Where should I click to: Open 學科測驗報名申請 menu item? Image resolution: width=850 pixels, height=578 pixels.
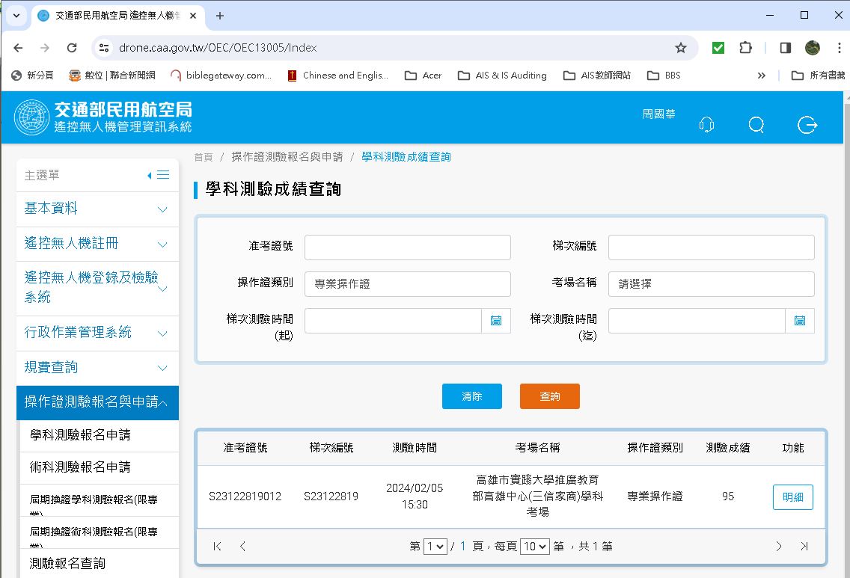pos(80,435)
